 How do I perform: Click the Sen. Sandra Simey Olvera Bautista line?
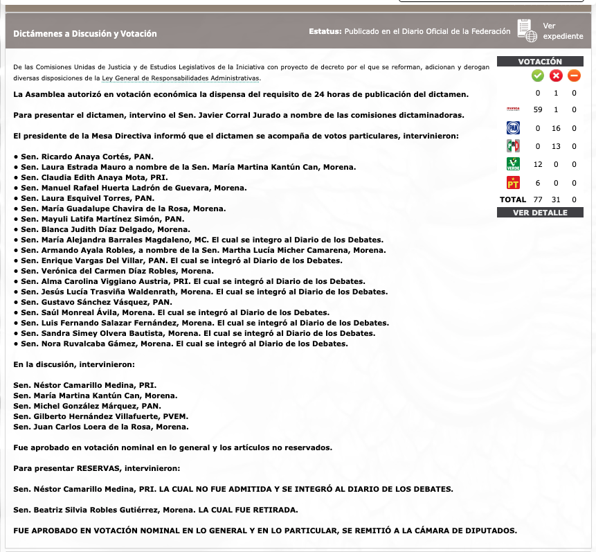click(195, 334)
